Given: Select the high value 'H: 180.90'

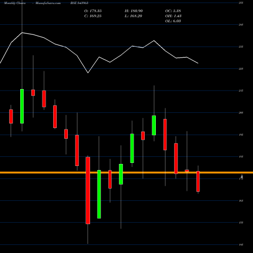Looking at the screenshot, I should click(x=134, y=11).
